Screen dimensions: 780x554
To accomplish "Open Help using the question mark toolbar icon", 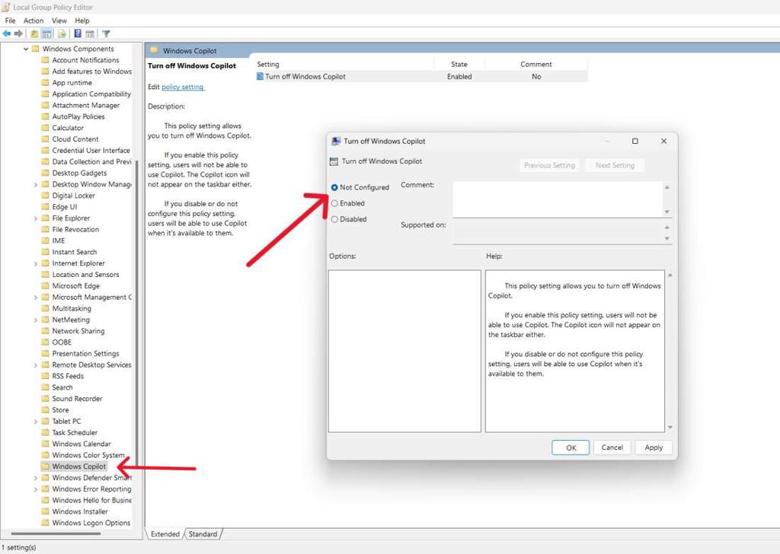I will (78, 33).
